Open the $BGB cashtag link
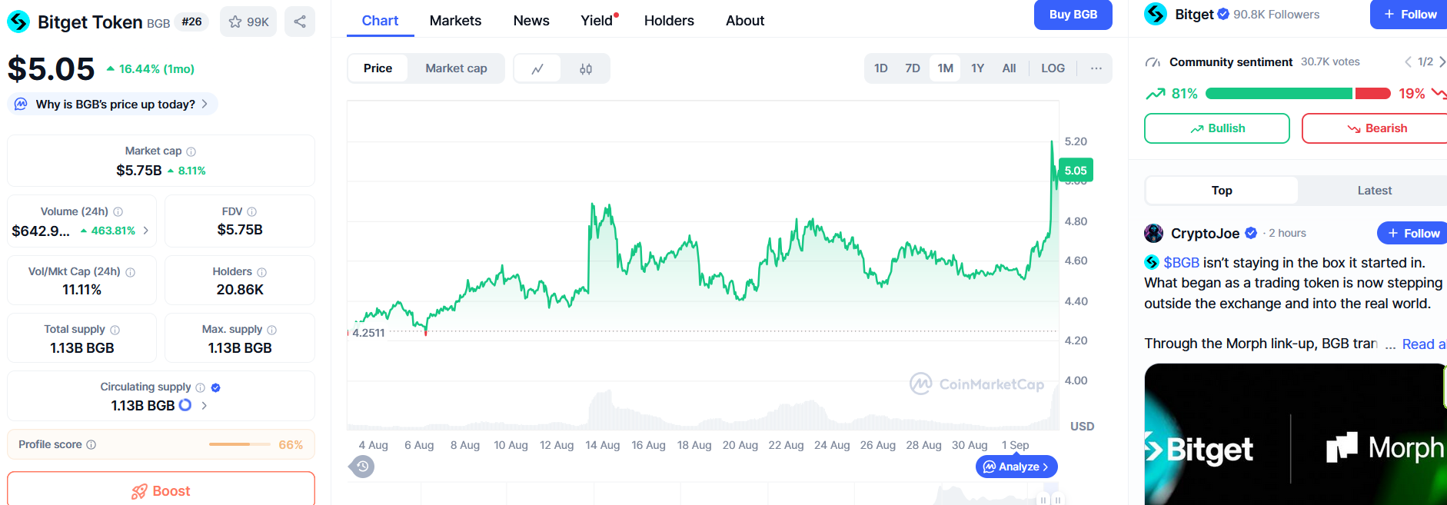 pyautogui.click(x=1181, y=262)
